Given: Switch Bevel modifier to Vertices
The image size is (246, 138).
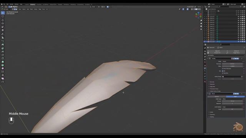Looking at the screenshot, I should click(217, 97).
